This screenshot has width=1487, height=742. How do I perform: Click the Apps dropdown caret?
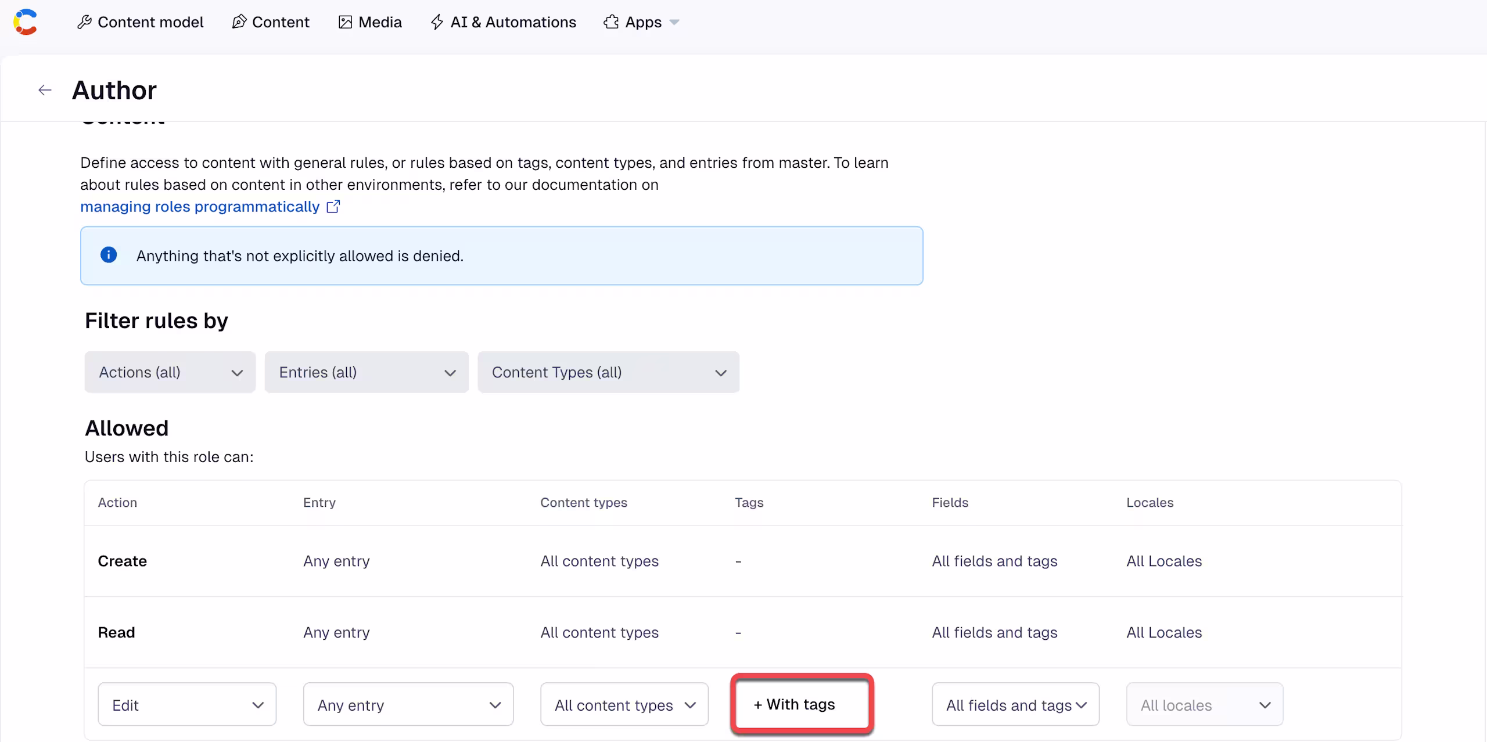click(674, 23)
